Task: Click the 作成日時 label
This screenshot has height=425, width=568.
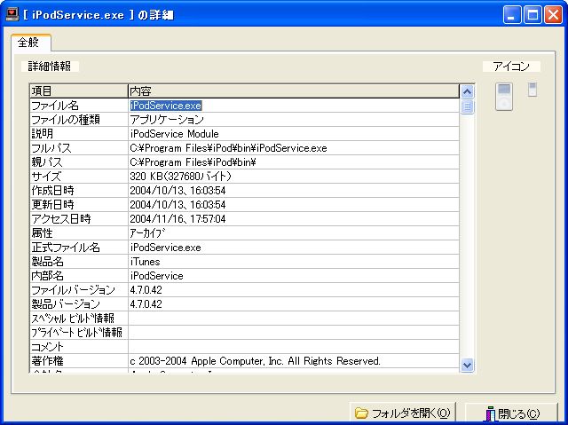Action: (53, 191)
